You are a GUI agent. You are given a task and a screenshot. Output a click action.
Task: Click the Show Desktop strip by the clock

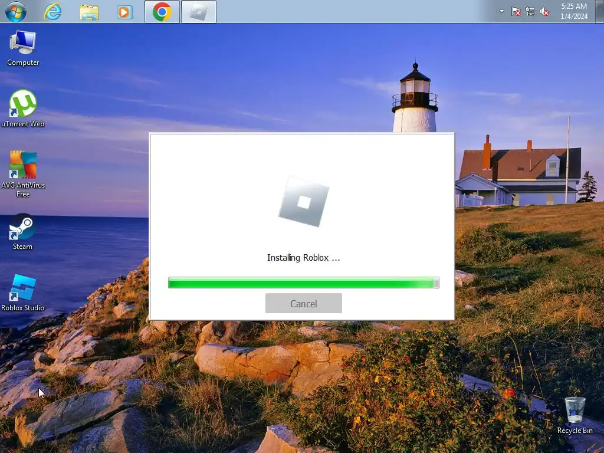pos(600,11)
